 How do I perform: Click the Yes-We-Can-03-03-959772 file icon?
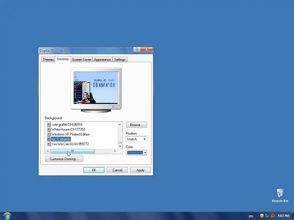(49, 144)
